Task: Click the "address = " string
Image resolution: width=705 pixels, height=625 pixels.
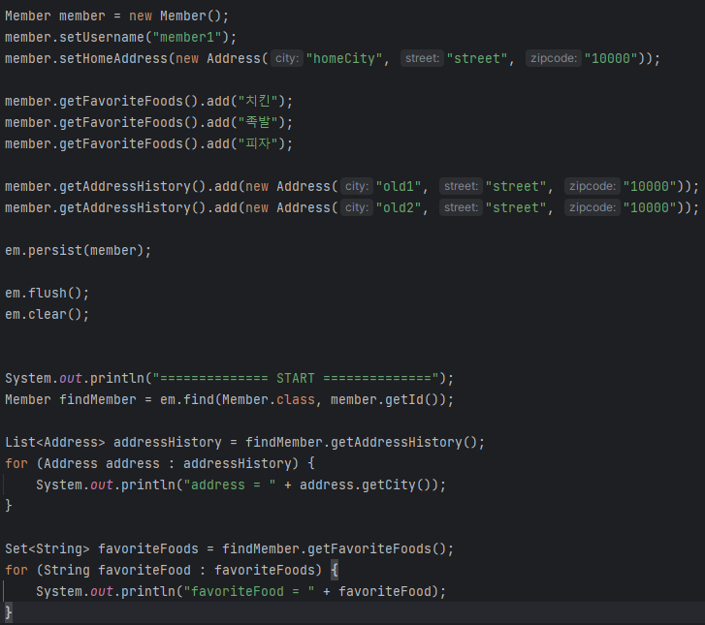Action: coord(230,485)
